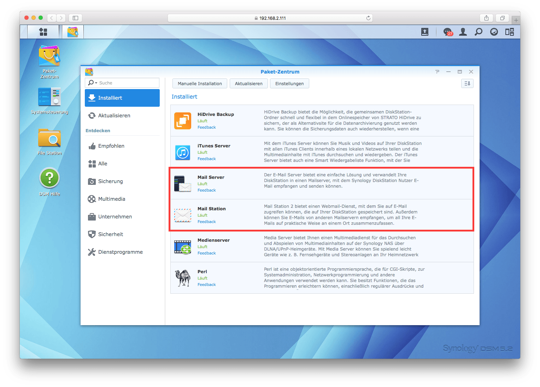
Task: Open notifications chat icon with badge 27
Action: 448,32
